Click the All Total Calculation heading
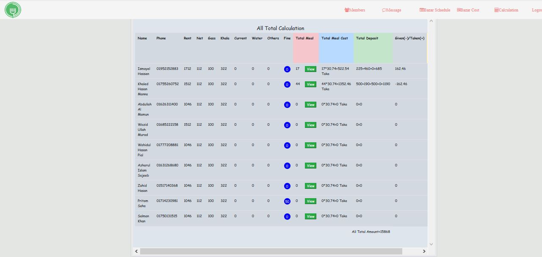 (280, 28)
